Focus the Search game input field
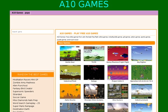The width and height of the screenshot is (168, 112). [33, 32]
